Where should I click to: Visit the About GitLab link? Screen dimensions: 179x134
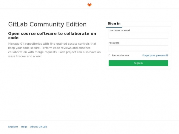pos(38,127)
